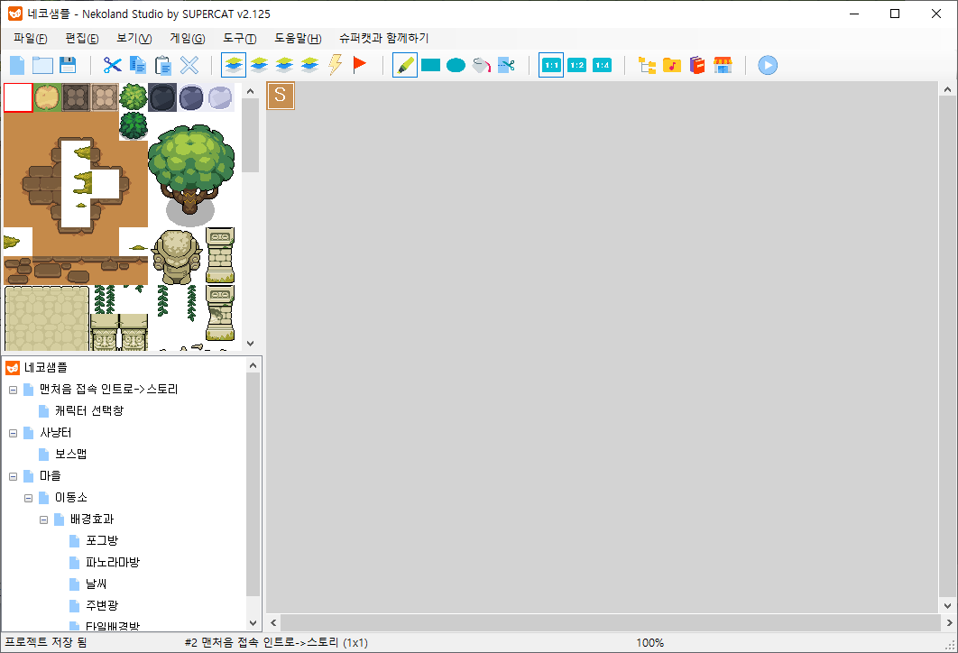
Task: Select the paint bucket fill tool
Action: point(482,65)
